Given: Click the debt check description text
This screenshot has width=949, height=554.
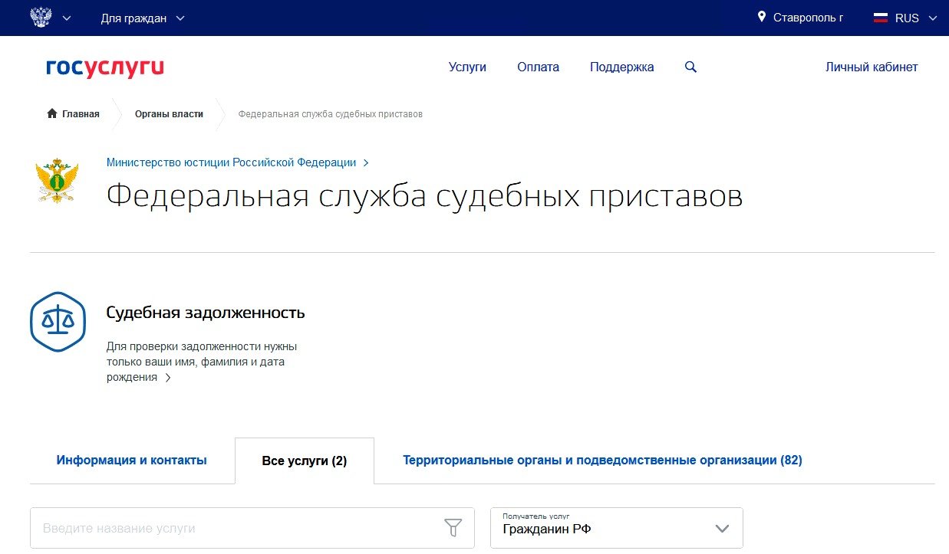Looking at the screenshot, I should coord(201,362).
